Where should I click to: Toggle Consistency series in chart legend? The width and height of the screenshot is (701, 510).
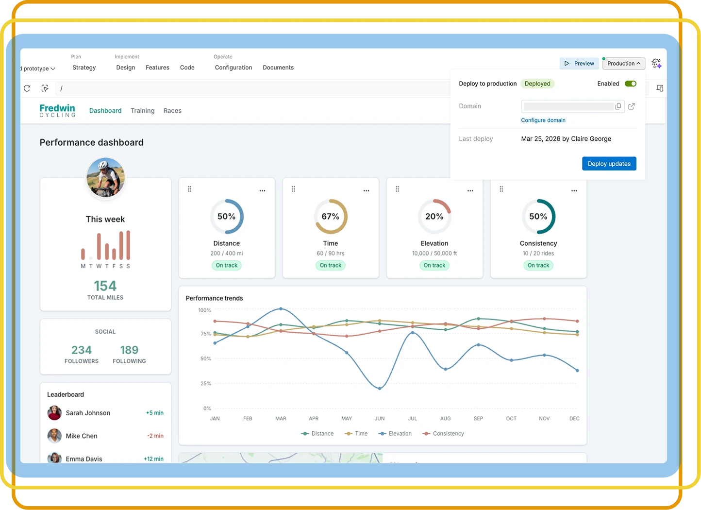point(443,434)
